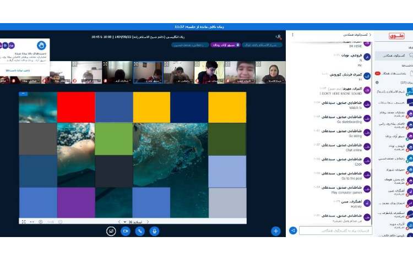Screen dimensions: 413x264
Task: Toggle the microphone mute button
Action: 155,231
